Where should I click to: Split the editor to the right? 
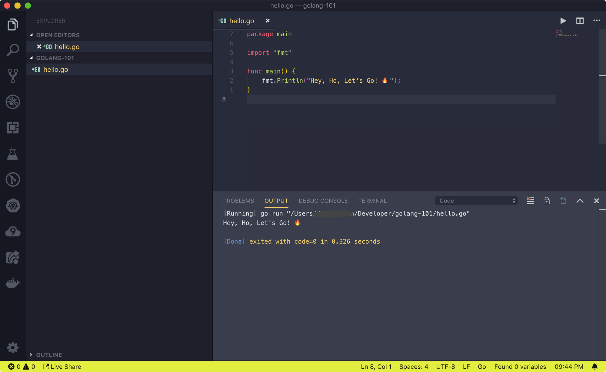[x=580, y=21]
